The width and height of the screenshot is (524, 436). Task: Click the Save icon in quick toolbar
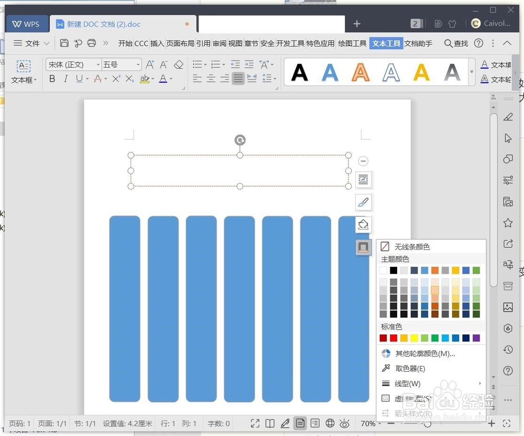tap(64, 43)
